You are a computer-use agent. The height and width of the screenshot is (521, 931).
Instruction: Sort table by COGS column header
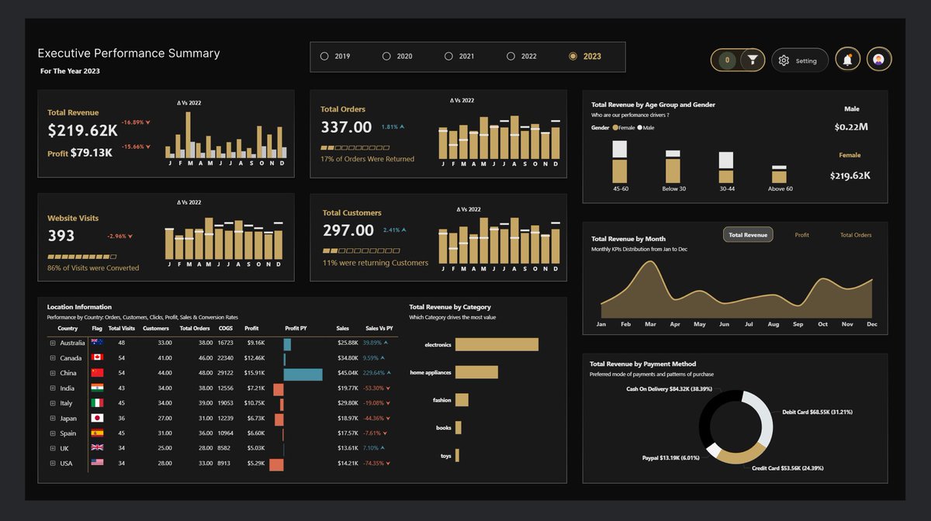click(x=226, y=329)
